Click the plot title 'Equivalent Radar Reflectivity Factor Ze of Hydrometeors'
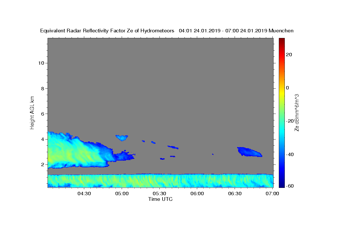This screenshot has height=225, width=338. pyautogui.click(x=107, y=31)
